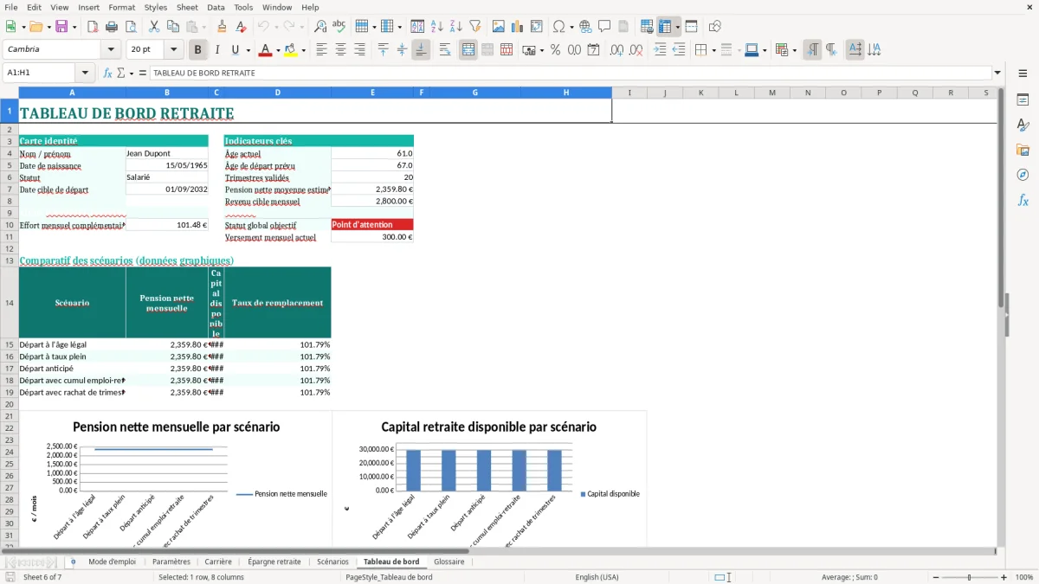The width and height of the screenshot is (1039, 584).
Task: Click the Cut scissors icon
Action: (x=153, y=27)
